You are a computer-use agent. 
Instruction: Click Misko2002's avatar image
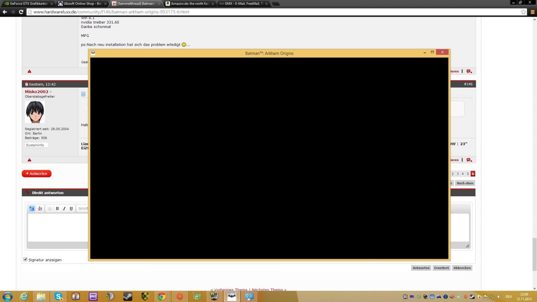[35, 112]
